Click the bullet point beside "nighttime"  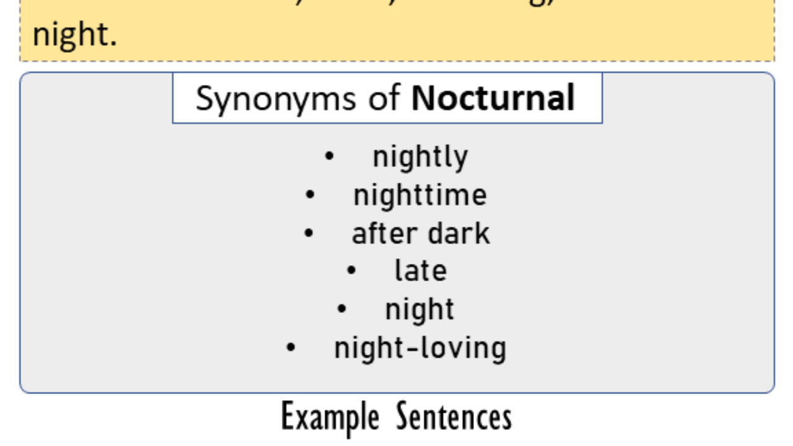point(310,196)
